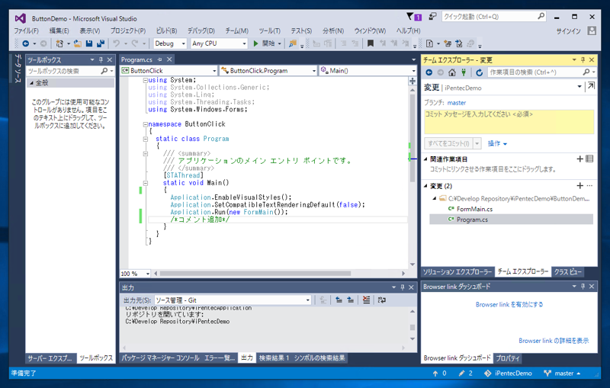The height and width of the screenshot is (388, 610).
Task: Refresh Team Explorer with the refresh icon
Action: [x=480, y=72]
